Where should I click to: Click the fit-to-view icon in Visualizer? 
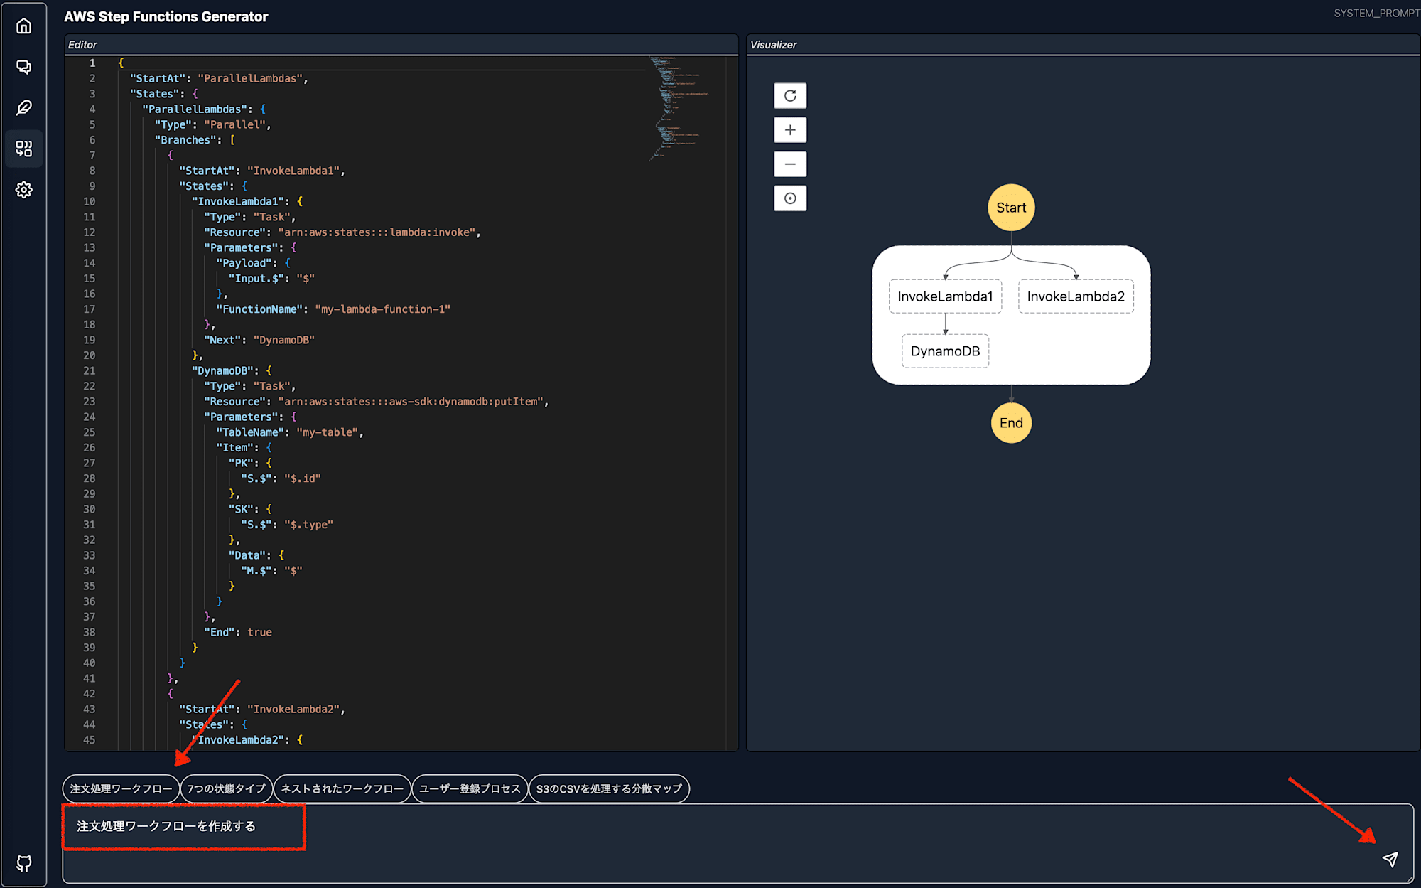[792, 198]
